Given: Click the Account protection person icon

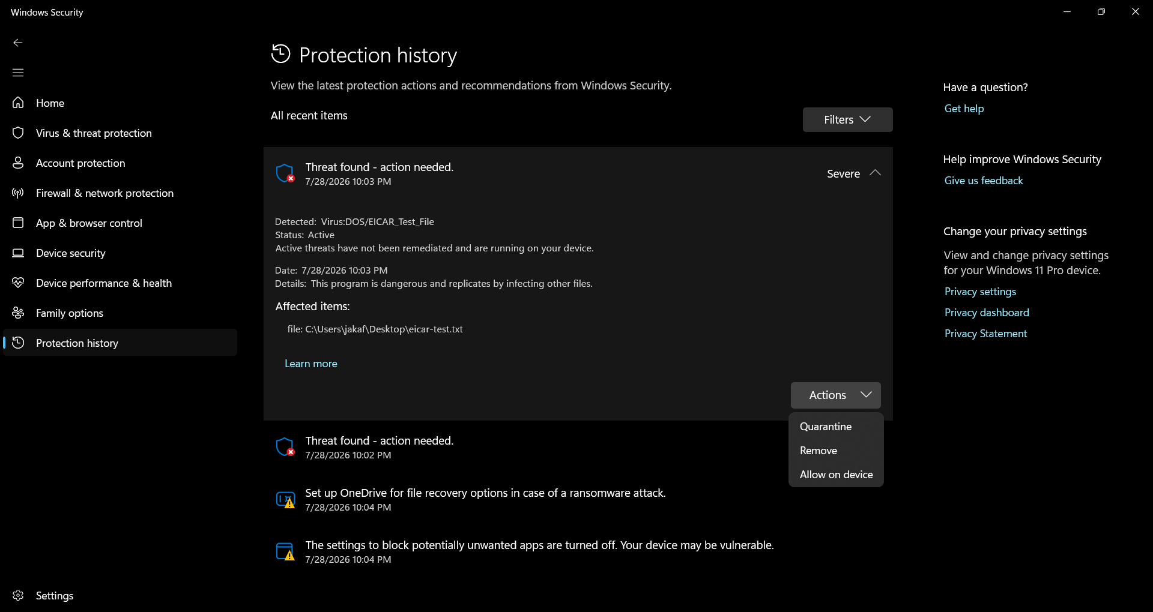Looking at the screenshot, I should 18,163.
